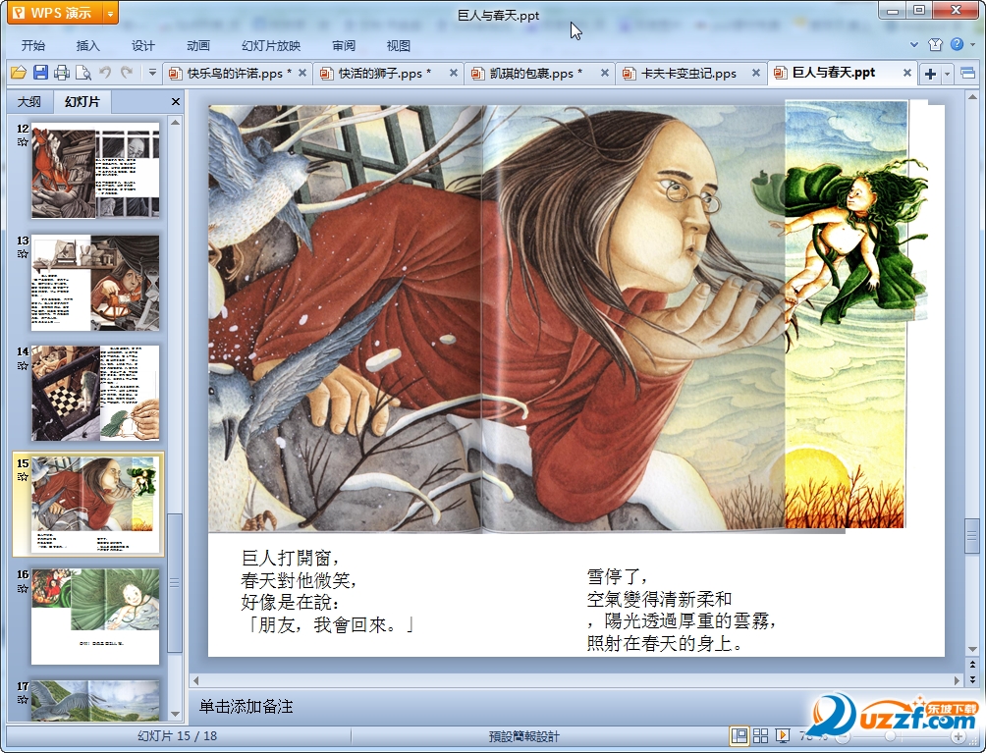Image resolution: width=986 pixels, height=753 pixels.
Task: Click the animation star icon under slide 15
Action: pyautogui.click(x=24, y=477)
